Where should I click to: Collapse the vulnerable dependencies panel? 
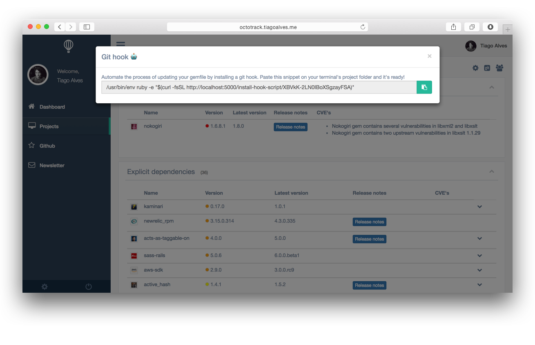coord(492,87)
